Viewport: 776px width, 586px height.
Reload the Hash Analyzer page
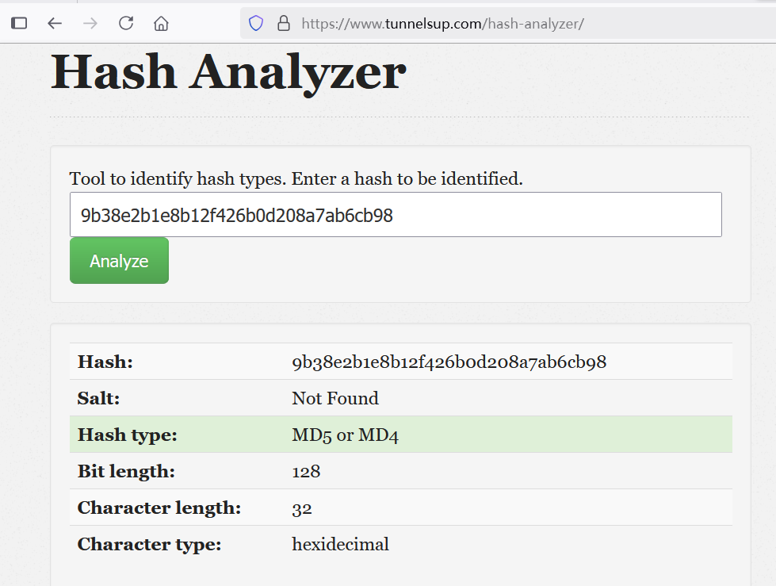[x=126, y=23]
